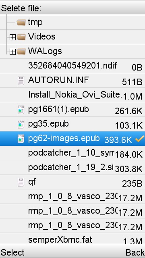
Task: Click the 235B file size value
Action: pos(132,184)
